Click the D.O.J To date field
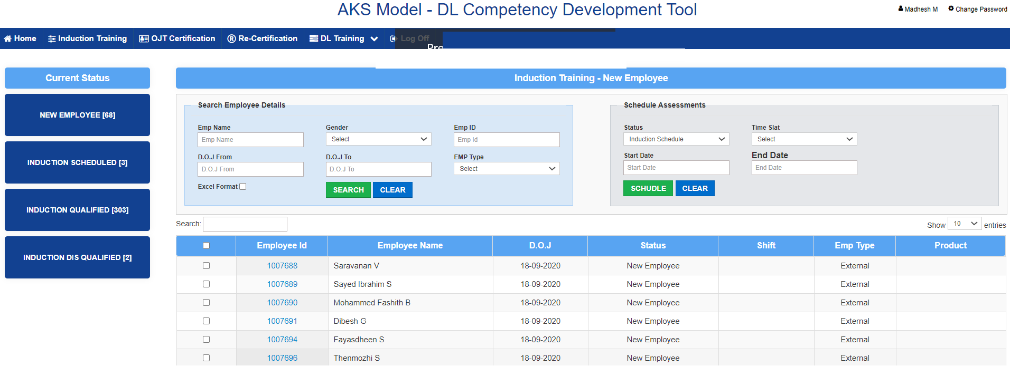Screen dimensions: 1010x366 click(x=378, y=169)
